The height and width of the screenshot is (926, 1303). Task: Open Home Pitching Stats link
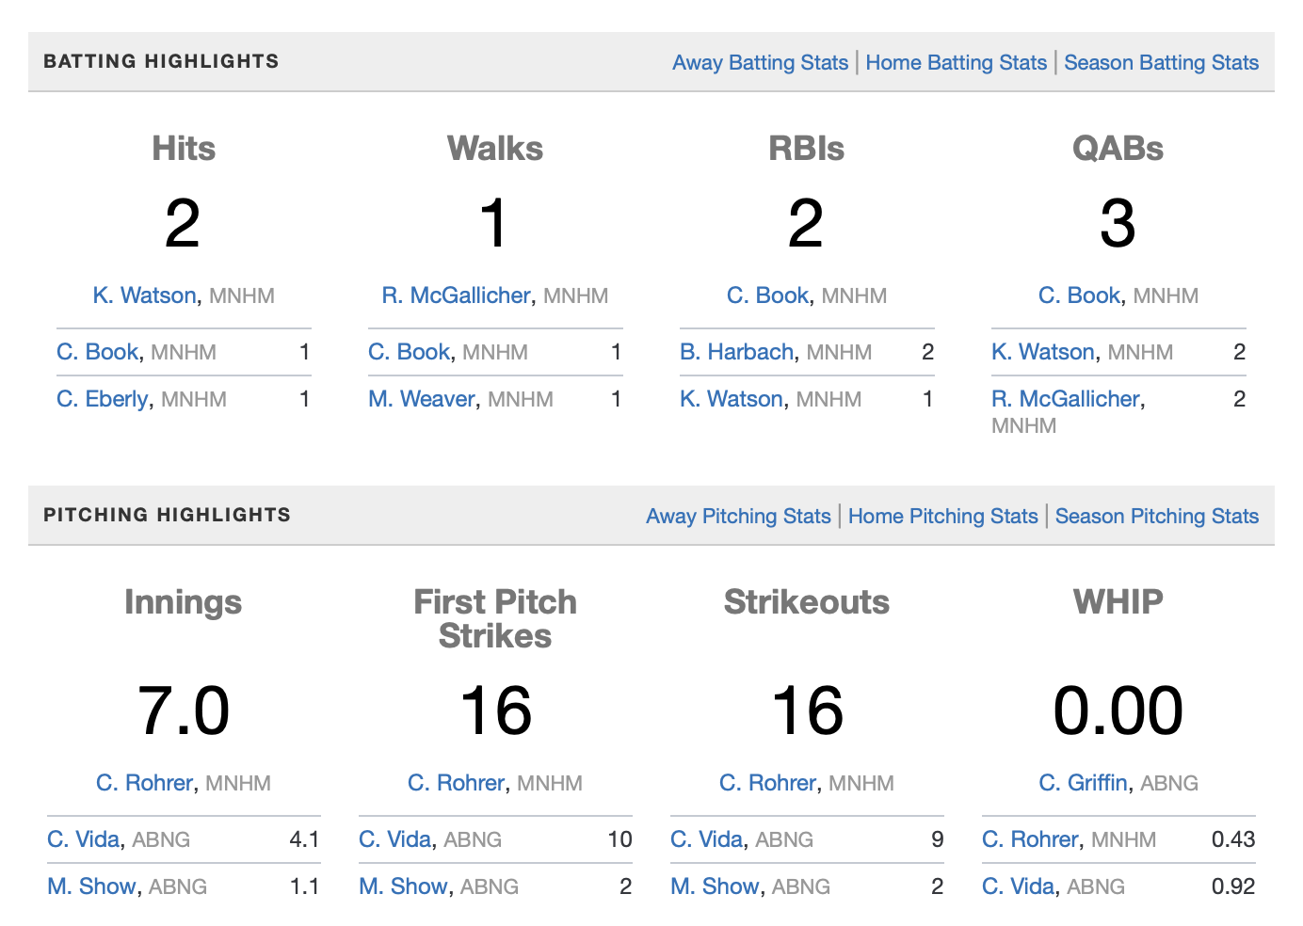[x=942, y=517]
